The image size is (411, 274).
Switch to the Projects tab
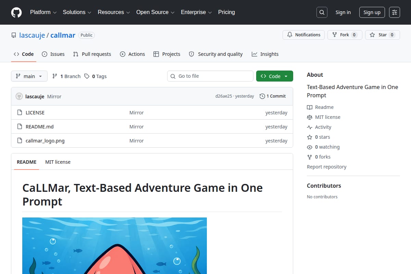[x=167, y=54]
